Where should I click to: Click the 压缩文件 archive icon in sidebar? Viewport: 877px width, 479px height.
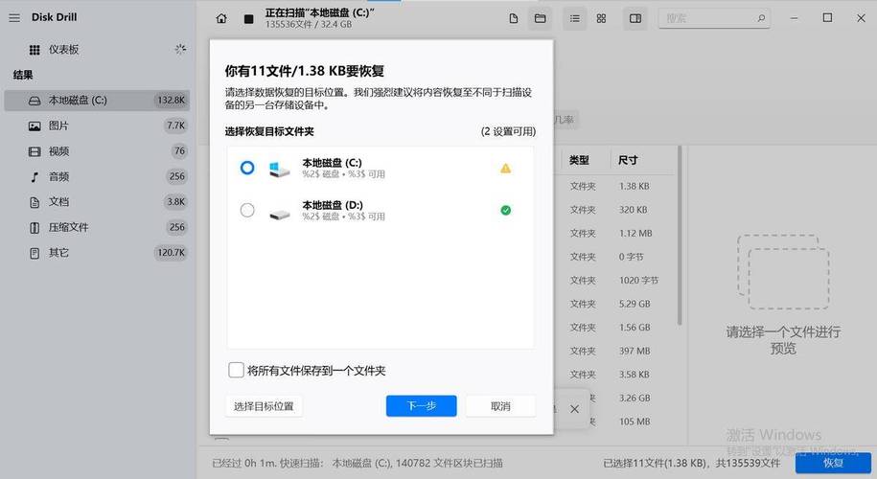point(35,227)
